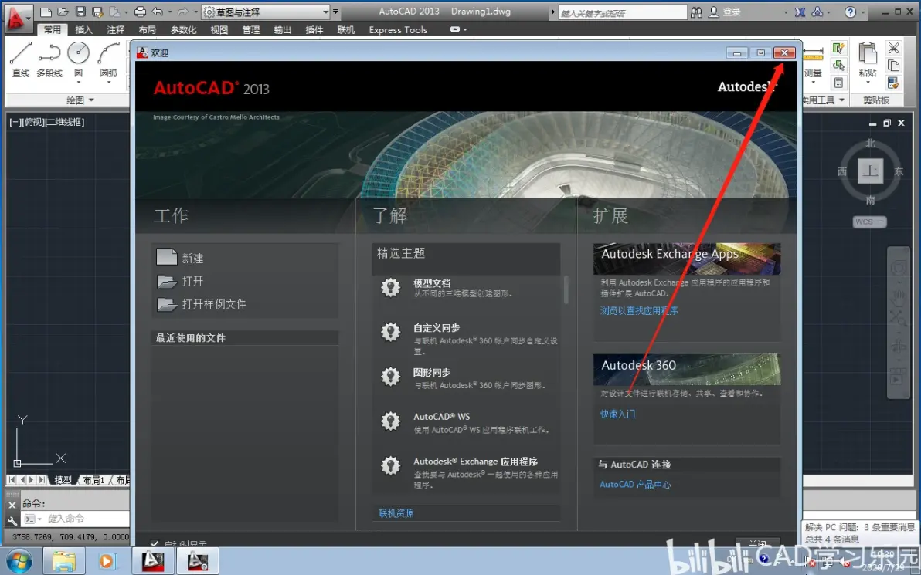The height and width of the screenshot is (575, 921).
Task: Click the 键入关键字或短语 search field
Action: pyautogui.click(x=622, y=12)
